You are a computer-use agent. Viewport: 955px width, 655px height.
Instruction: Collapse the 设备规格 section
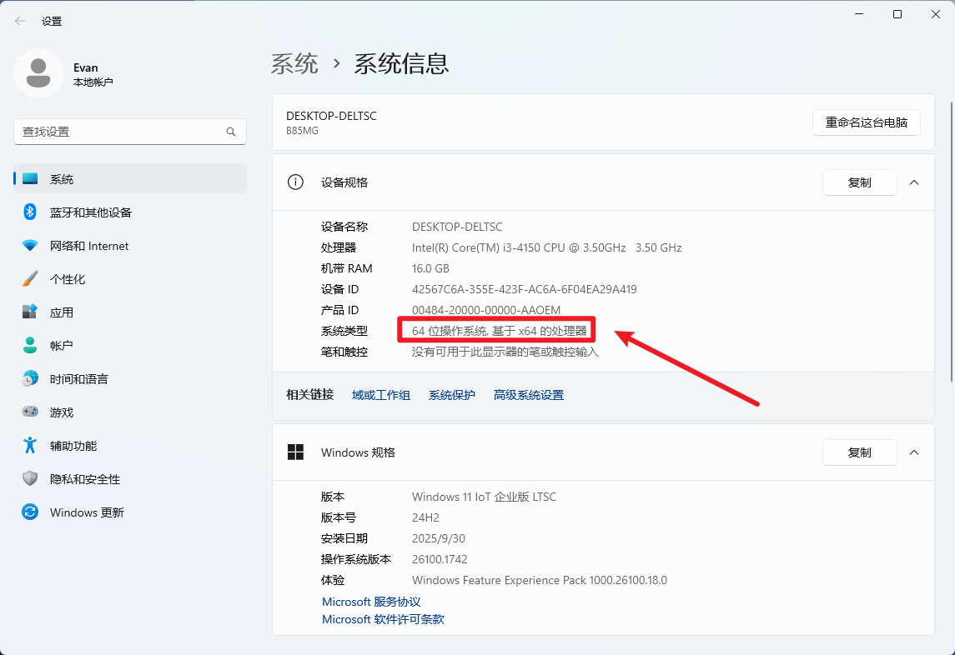pos(913,182)
